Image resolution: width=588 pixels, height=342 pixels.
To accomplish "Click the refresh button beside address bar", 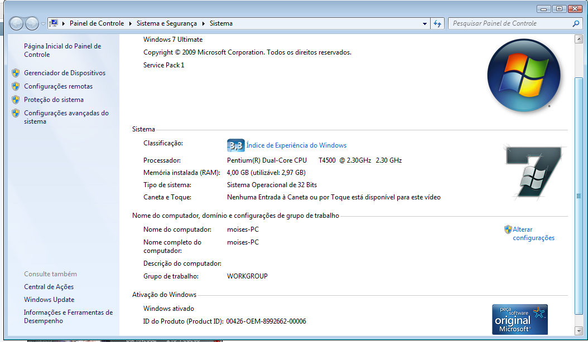I will tap(437, 23).
